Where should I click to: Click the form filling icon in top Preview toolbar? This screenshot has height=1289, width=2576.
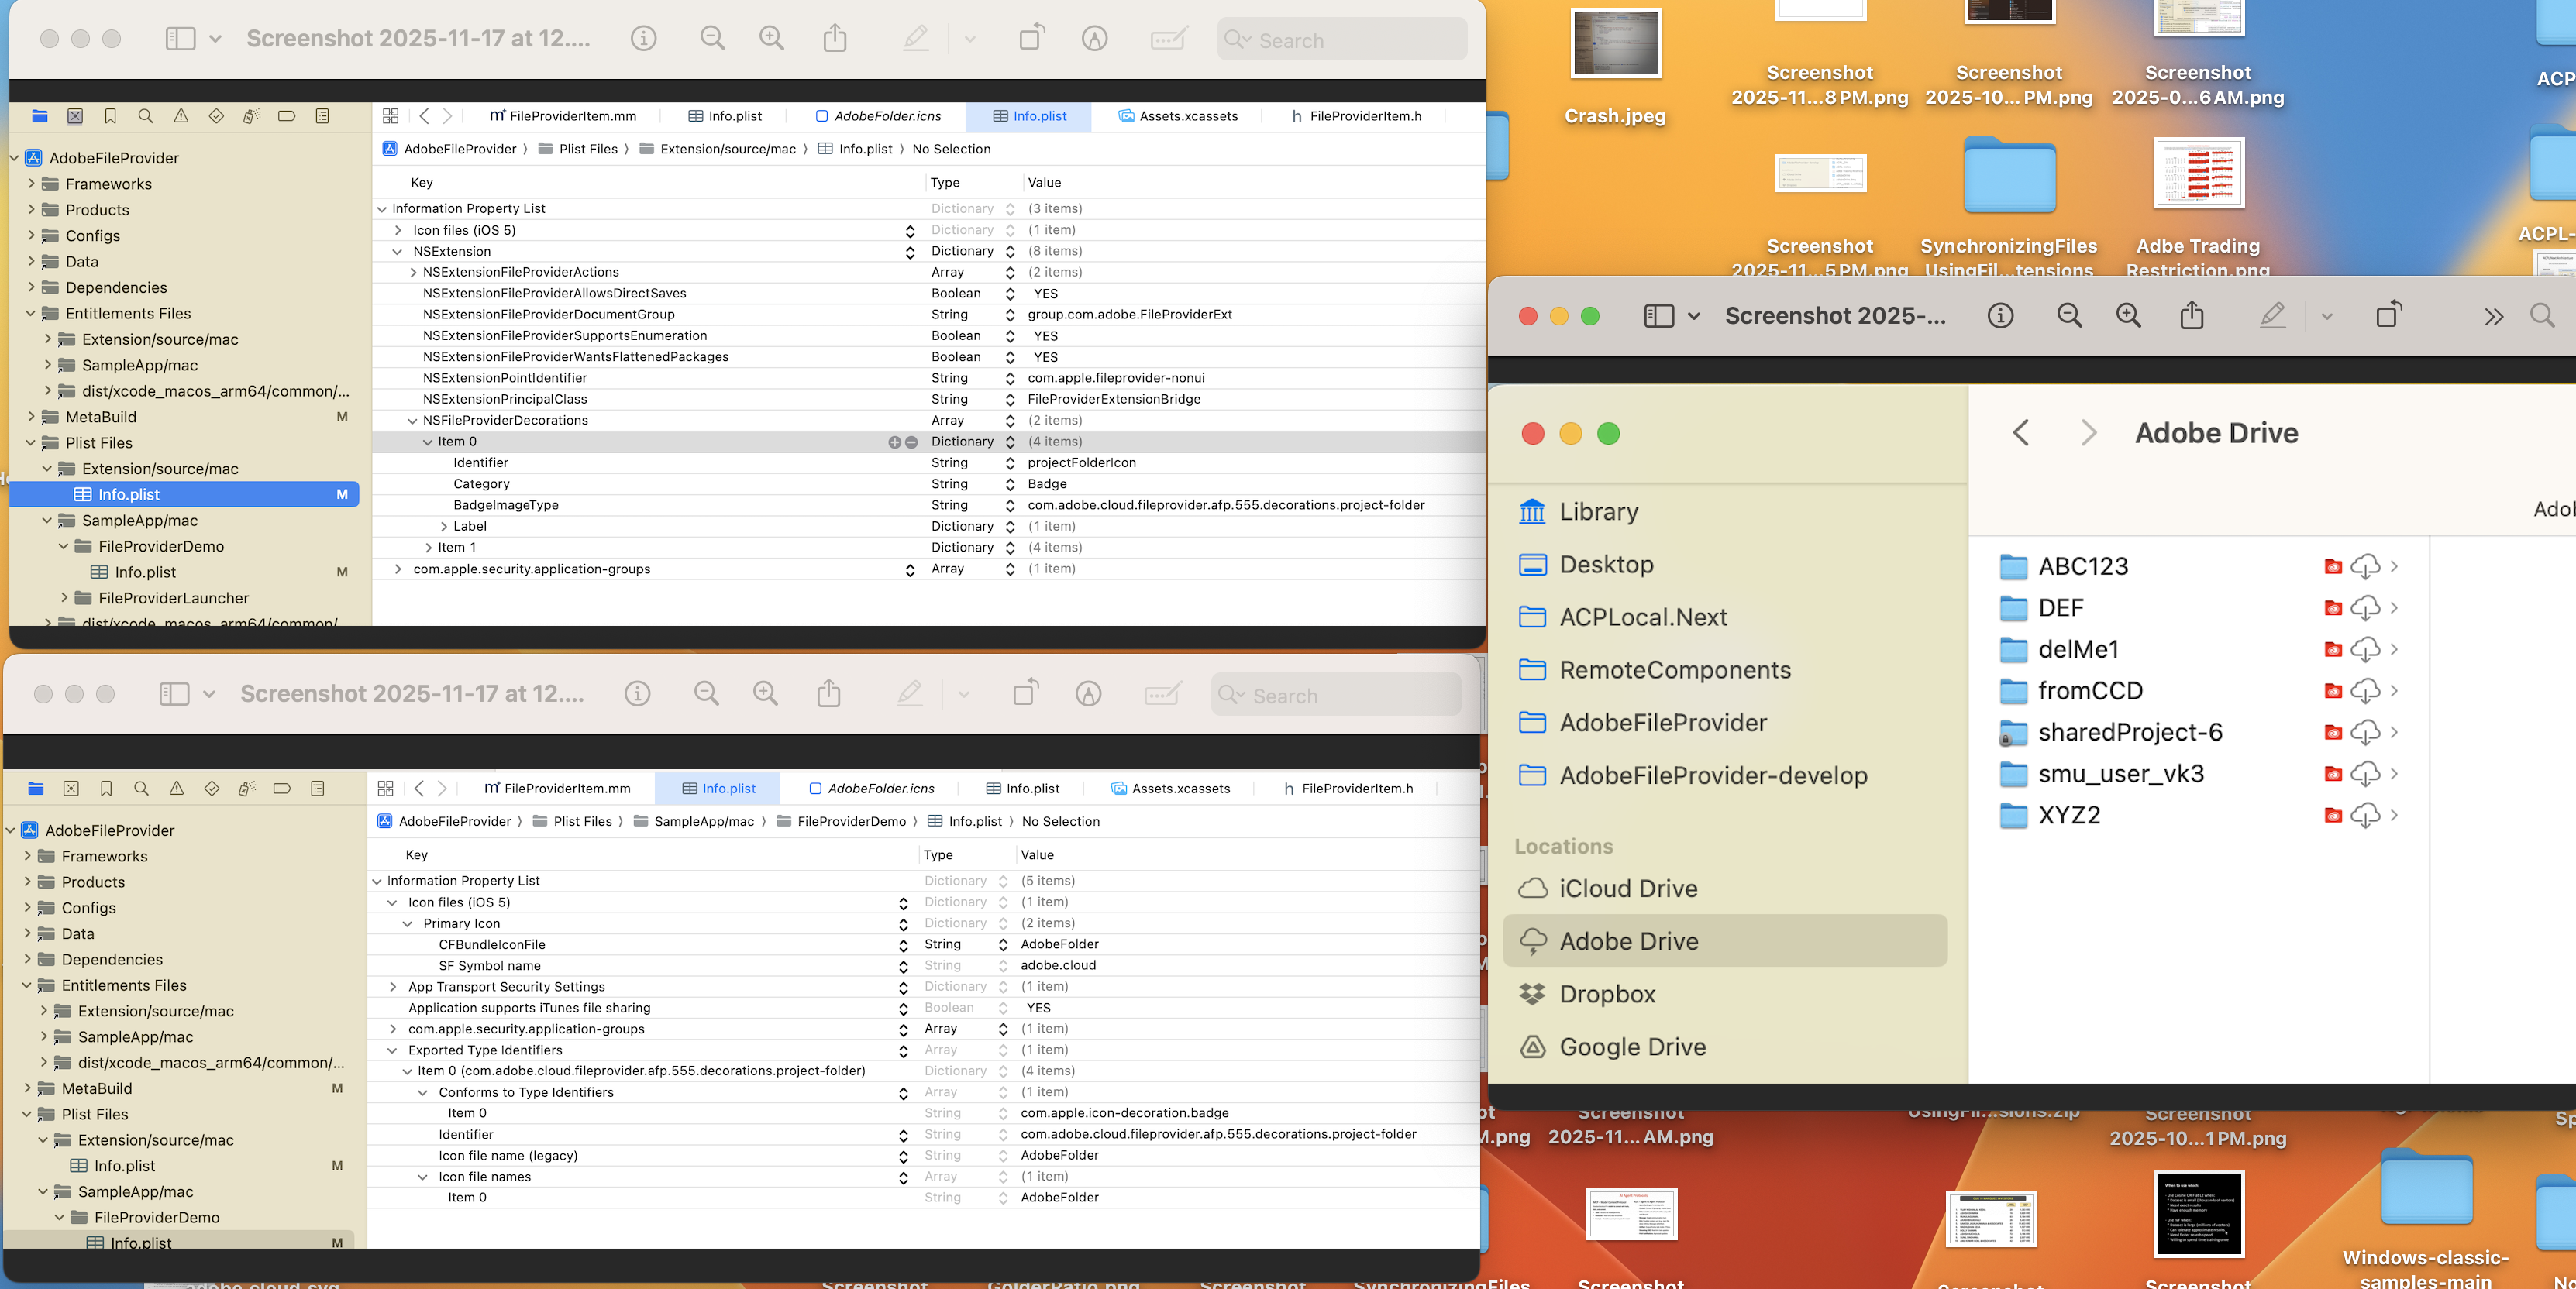click(x=1168, y=39)
